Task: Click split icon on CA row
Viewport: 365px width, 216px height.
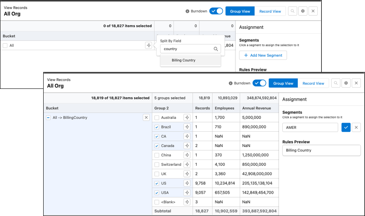Action: 187,136
